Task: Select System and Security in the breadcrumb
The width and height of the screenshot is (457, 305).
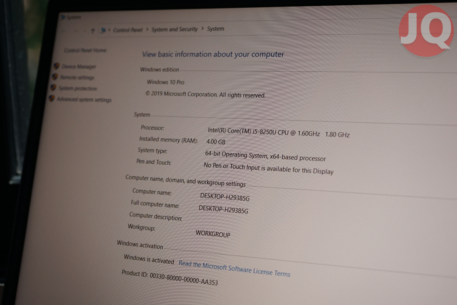Action: pyautogui.click(x=174, y=29)
